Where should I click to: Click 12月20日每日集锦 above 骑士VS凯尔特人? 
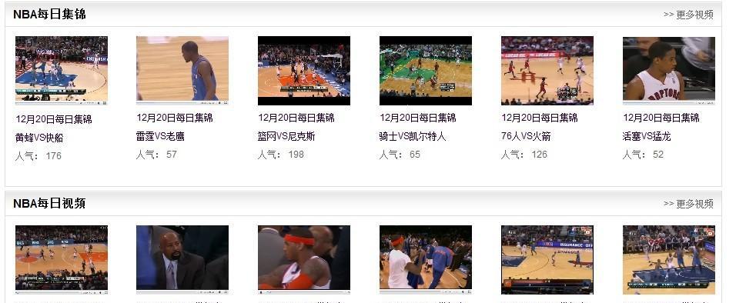[x=418, y=118]
